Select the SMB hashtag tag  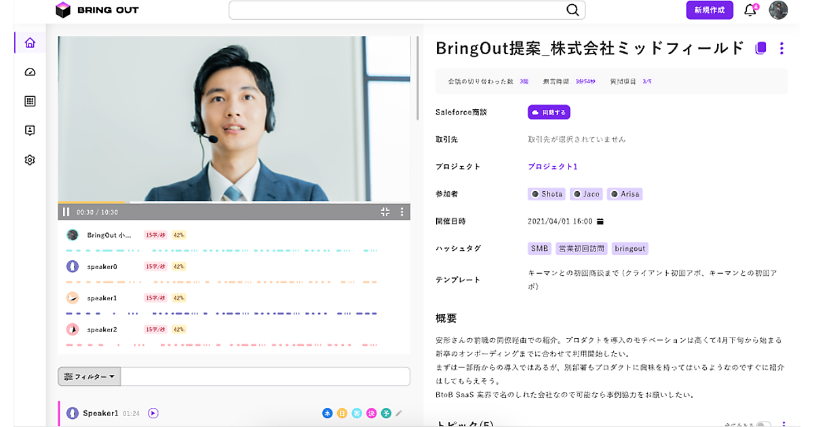point(539,249)
